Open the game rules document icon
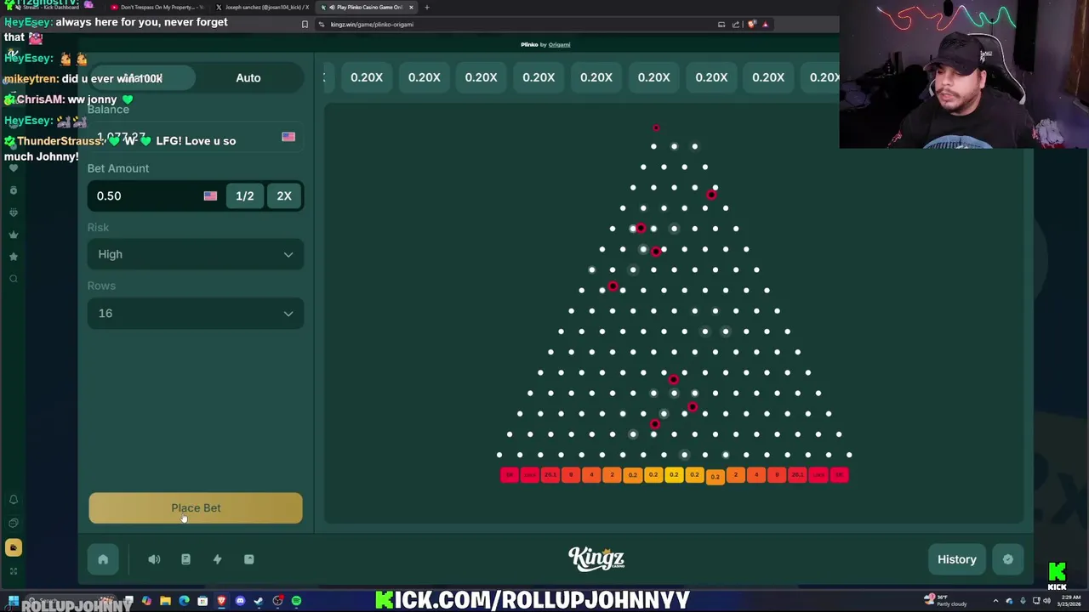This screenshot has height=612, width=1089. (185, 559)
